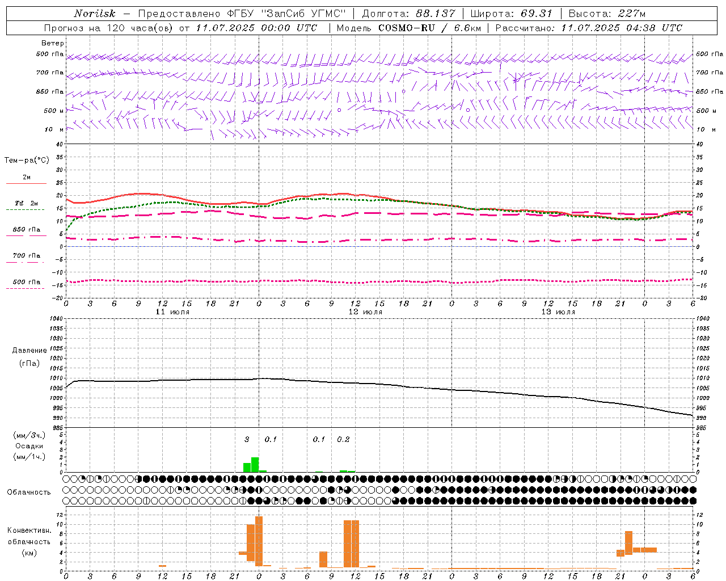The height and width of the screenshot is (581, 726).
Task: Click the 10 м wind level label on left
Action: click(x=54, y=129)
